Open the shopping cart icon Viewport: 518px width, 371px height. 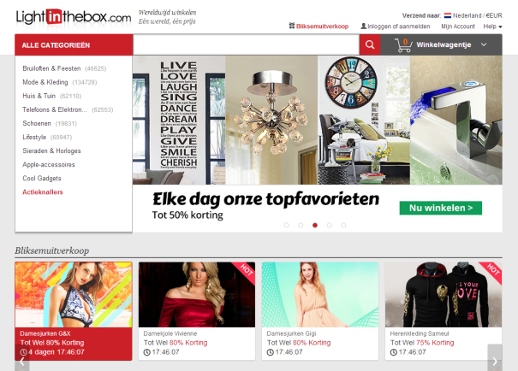pos(403,45)
